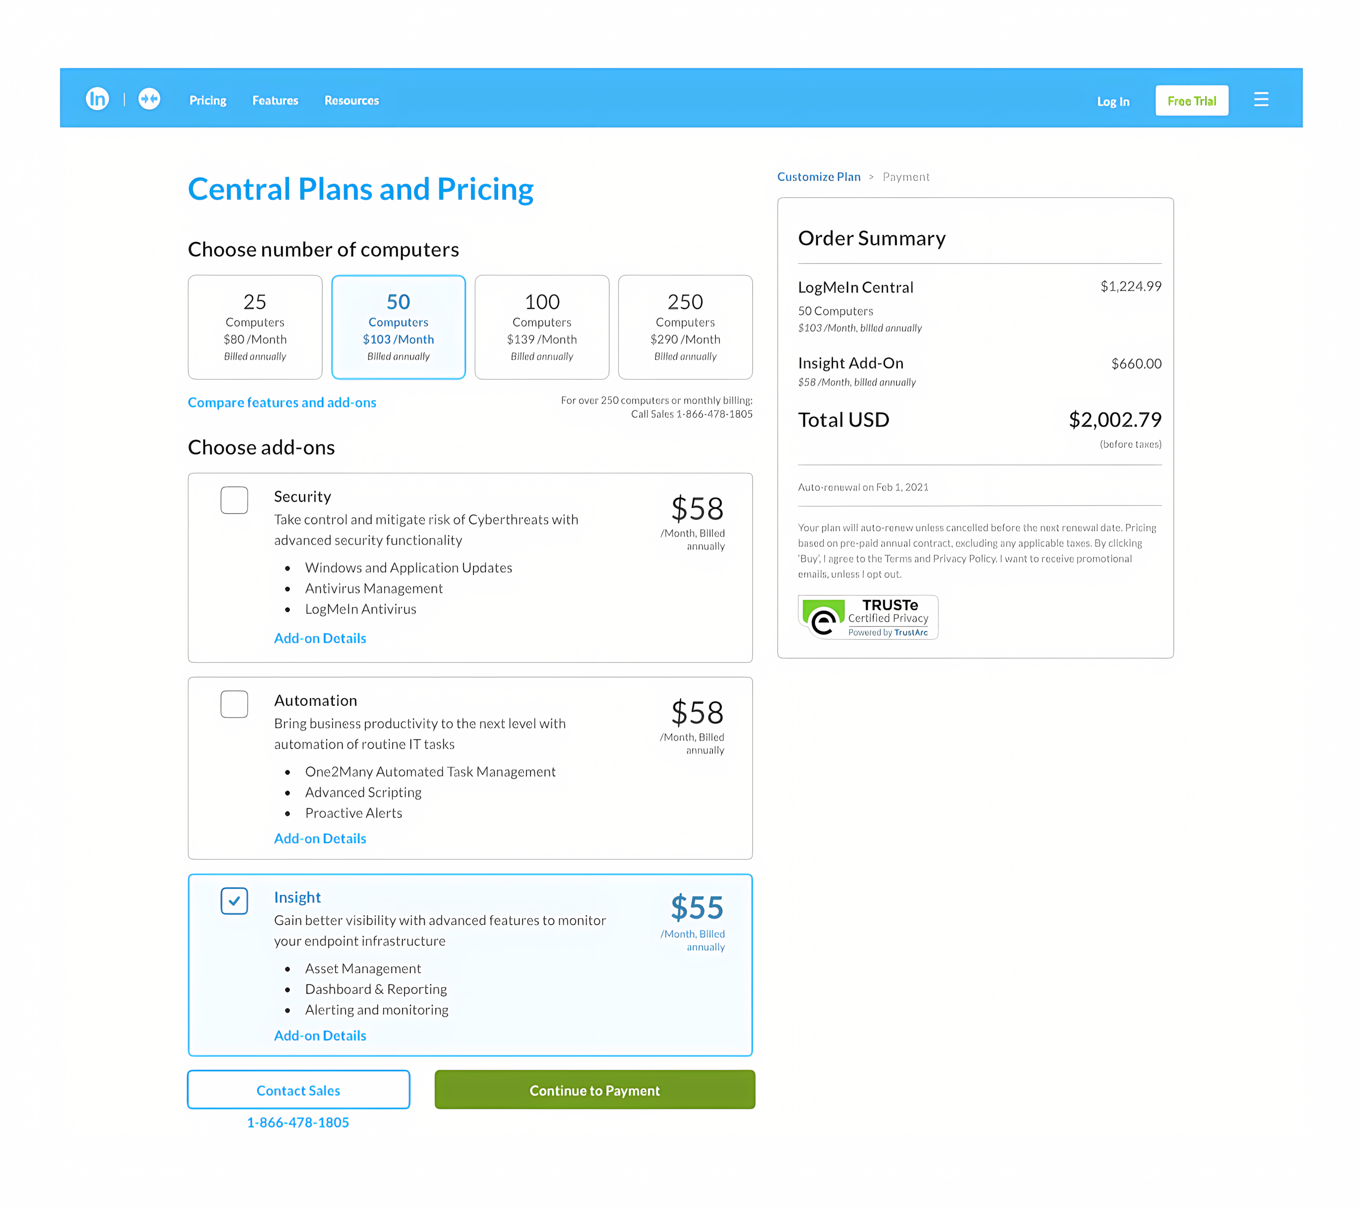Click the Log In link
Viewport: 1359px width, 1207px height.
tap(1113, 101)
